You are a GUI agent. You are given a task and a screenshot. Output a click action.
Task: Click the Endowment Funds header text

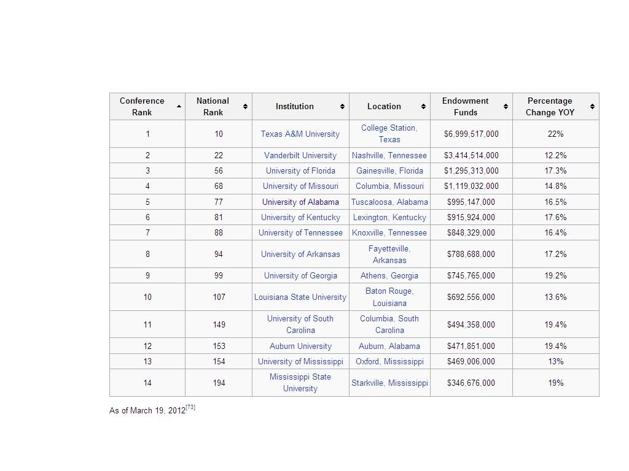pos(466,107)
